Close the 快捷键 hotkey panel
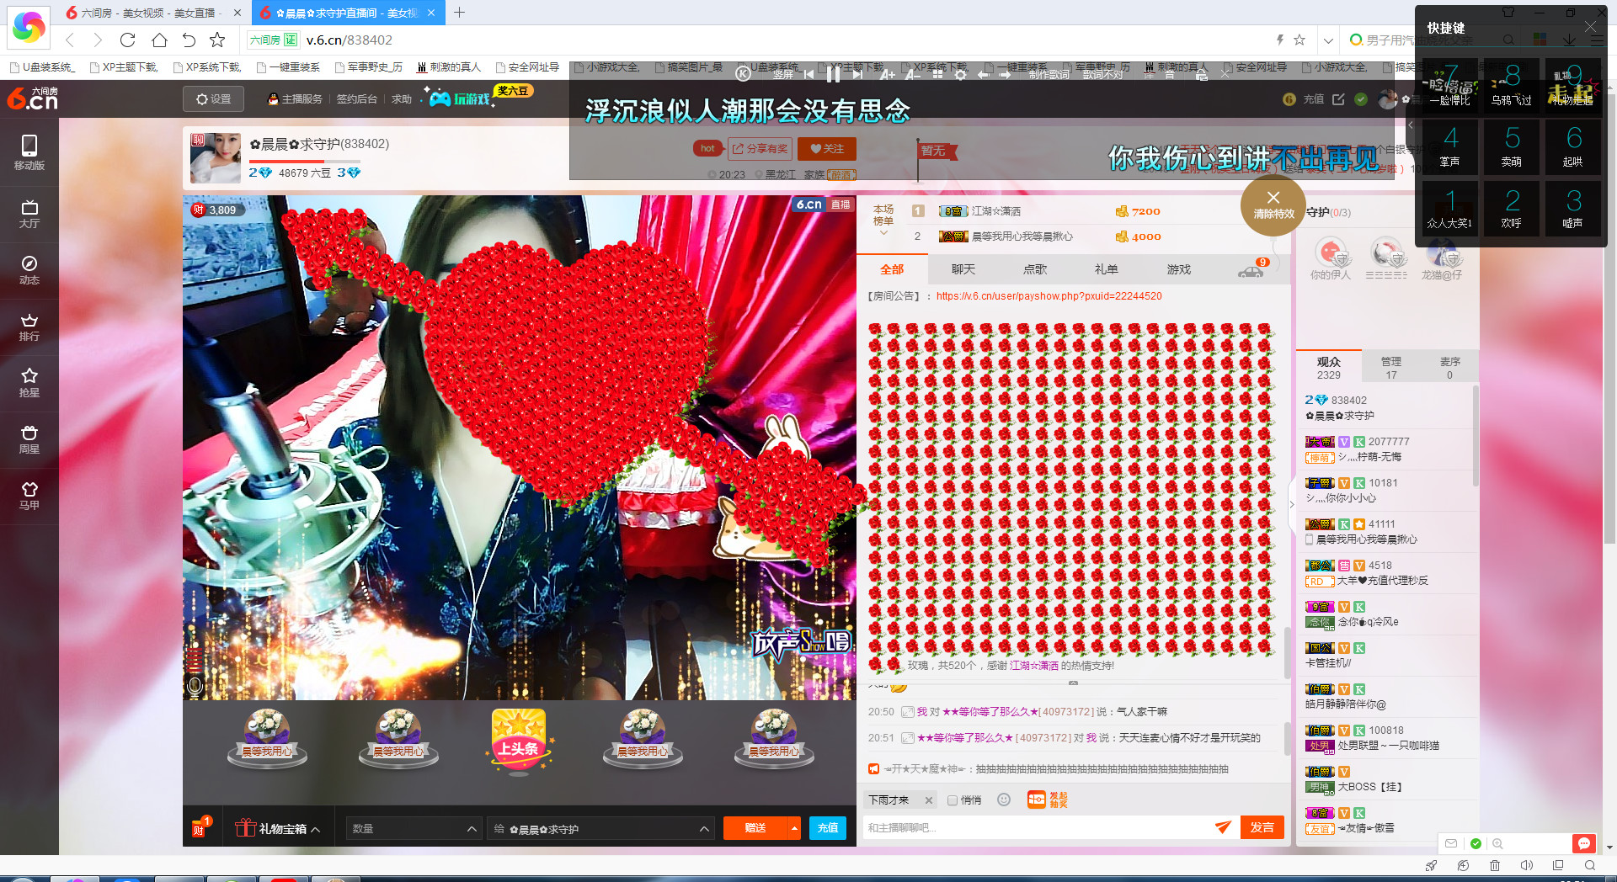 pos(1590,27)
